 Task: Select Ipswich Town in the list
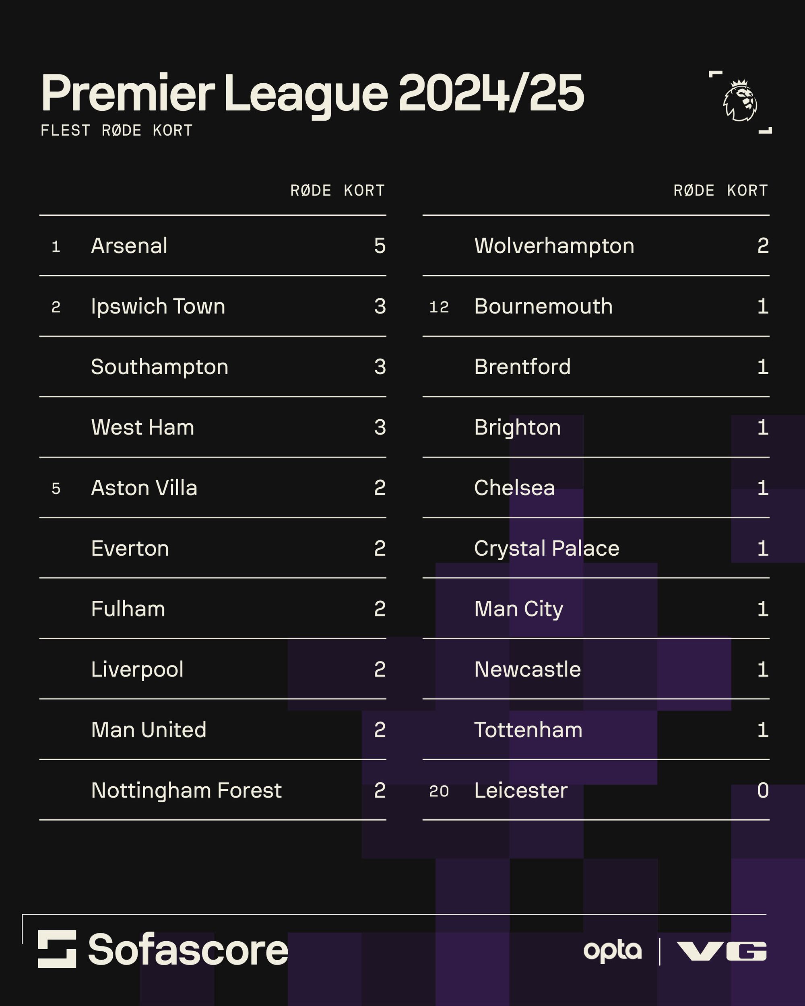(x=158, y=307)
